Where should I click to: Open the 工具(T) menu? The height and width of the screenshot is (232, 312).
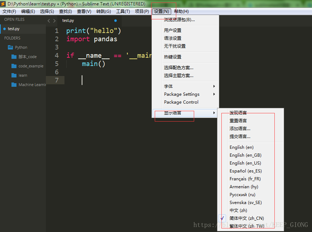(123, 11)
